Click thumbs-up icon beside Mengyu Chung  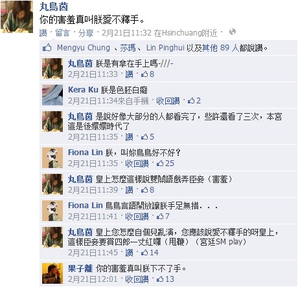pyautogui.click(x=47, y=47)
